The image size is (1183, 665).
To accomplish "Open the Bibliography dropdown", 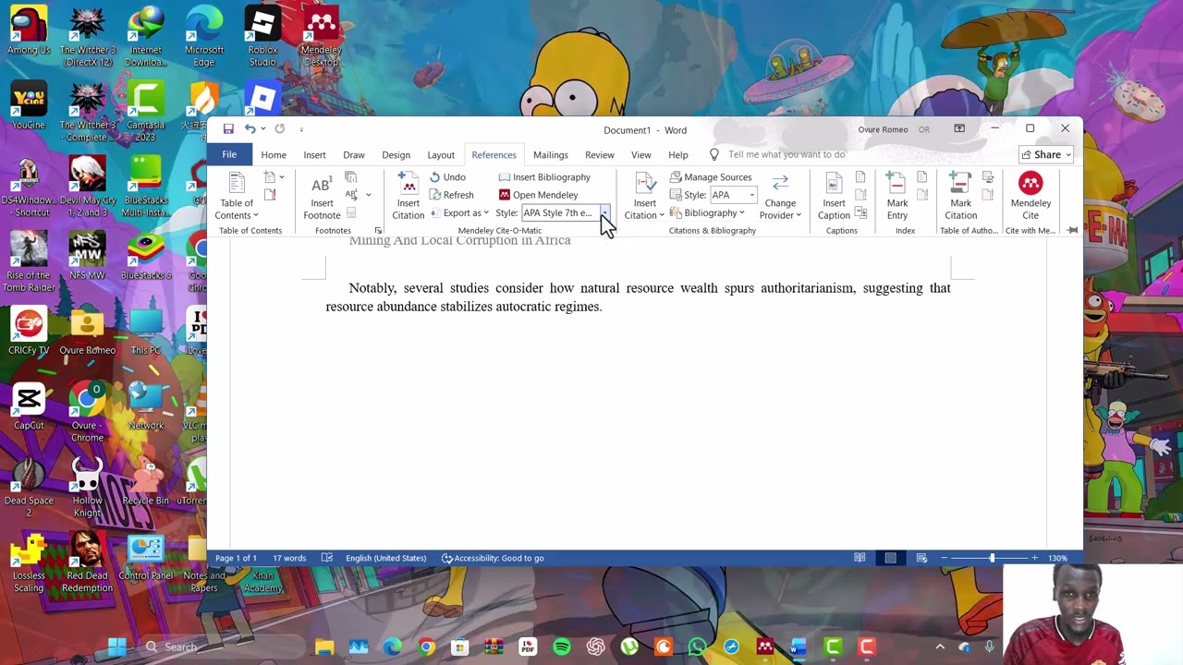I will click(707, 212).
